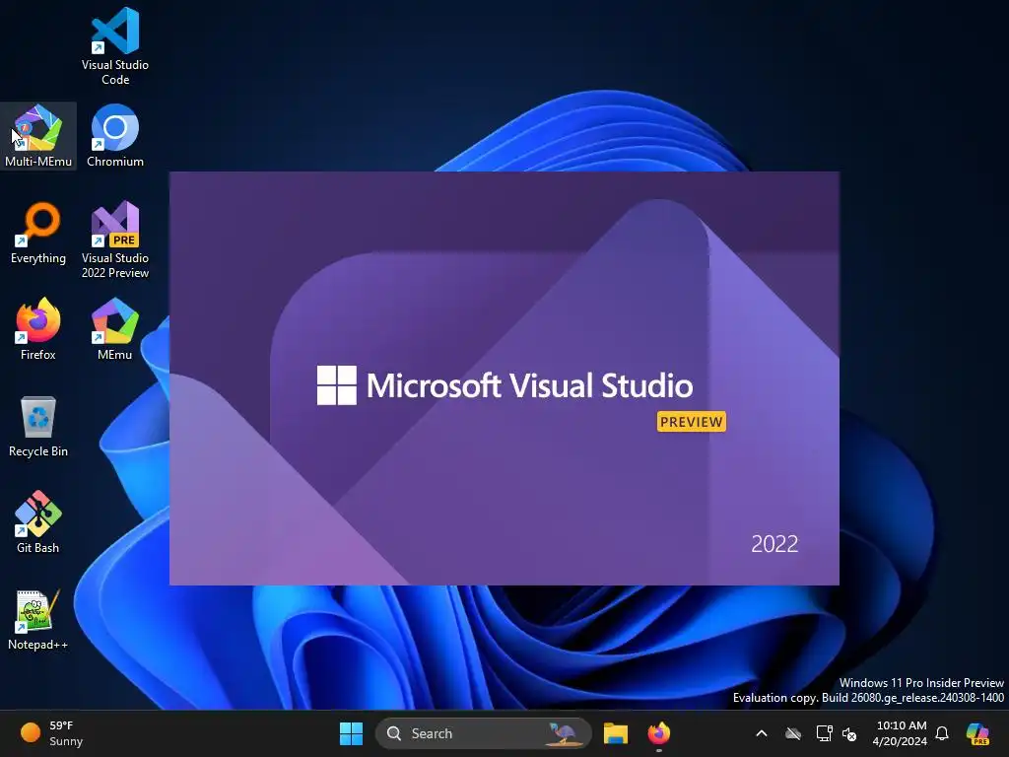Click the taskbar Search box

pyautogui.click(x=483, y=733)
